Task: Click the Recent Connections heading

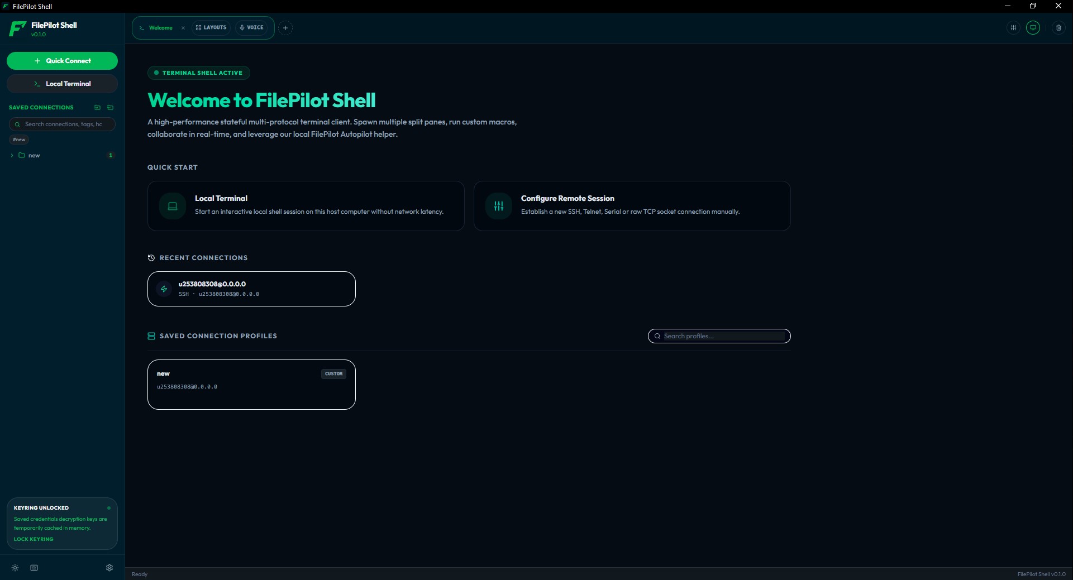Action: click(x=203, y=258)
